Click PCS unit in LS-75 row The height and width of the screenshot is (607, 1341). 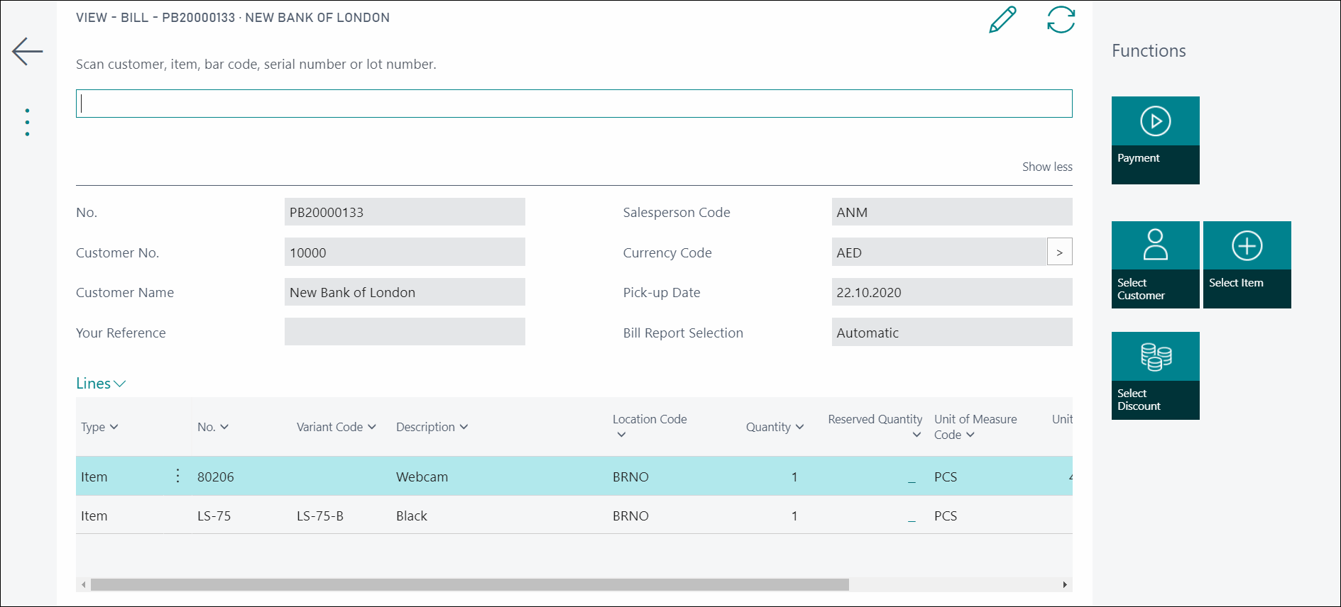tap(945, 516)
